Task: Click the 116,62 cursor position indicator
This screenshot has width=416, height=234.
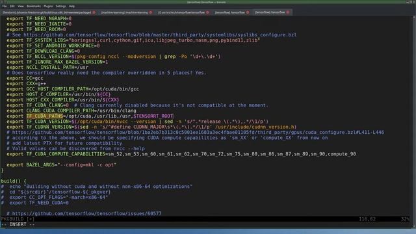Action: click(x=367, y=219)
